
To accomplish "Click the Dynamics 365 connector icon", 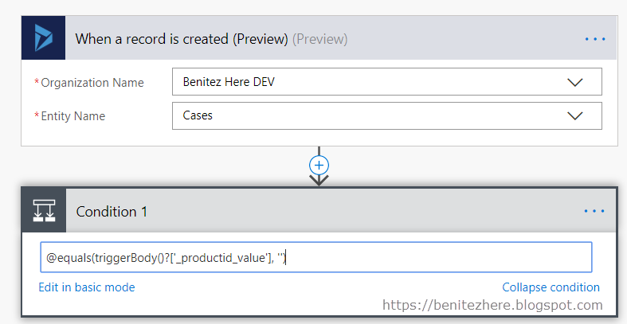I will coord(42,39).
